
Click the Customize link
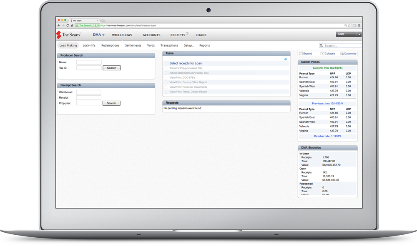point(350,54)
